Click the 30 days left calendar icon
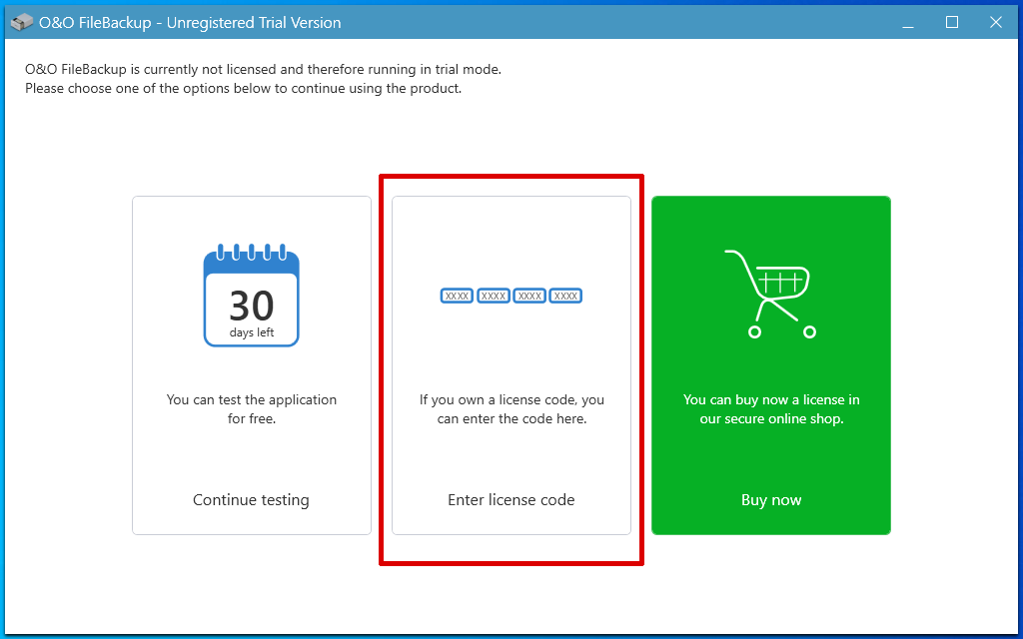 tap(251, 296)
